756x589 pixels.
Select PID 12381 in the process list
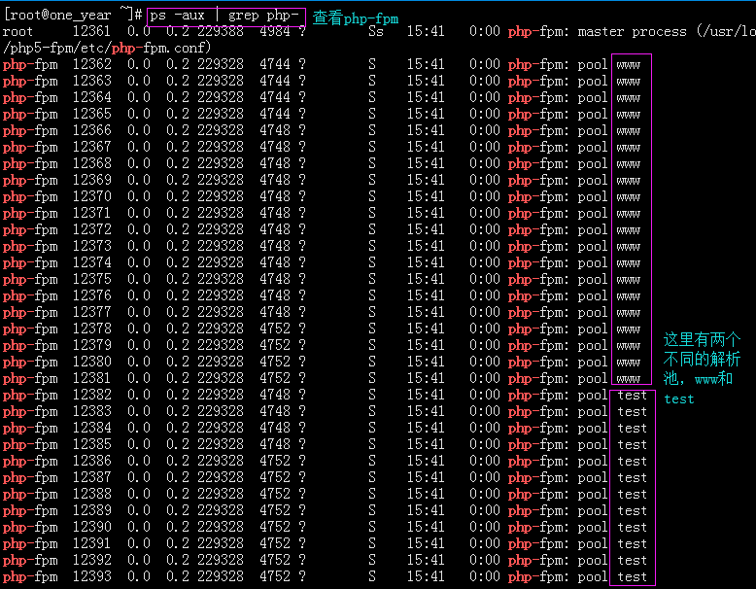pyautogui.click(x=91, y=378)
